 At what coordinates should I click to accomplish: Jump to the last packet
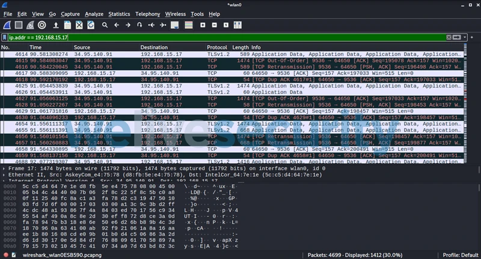tap(163, 25)
